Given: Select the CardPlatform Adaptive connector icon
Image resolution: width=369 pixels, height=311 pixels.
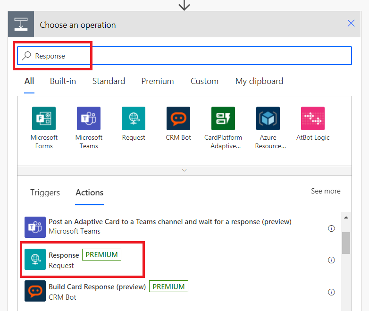Looking at the screenshot, I should click(223, 118).
